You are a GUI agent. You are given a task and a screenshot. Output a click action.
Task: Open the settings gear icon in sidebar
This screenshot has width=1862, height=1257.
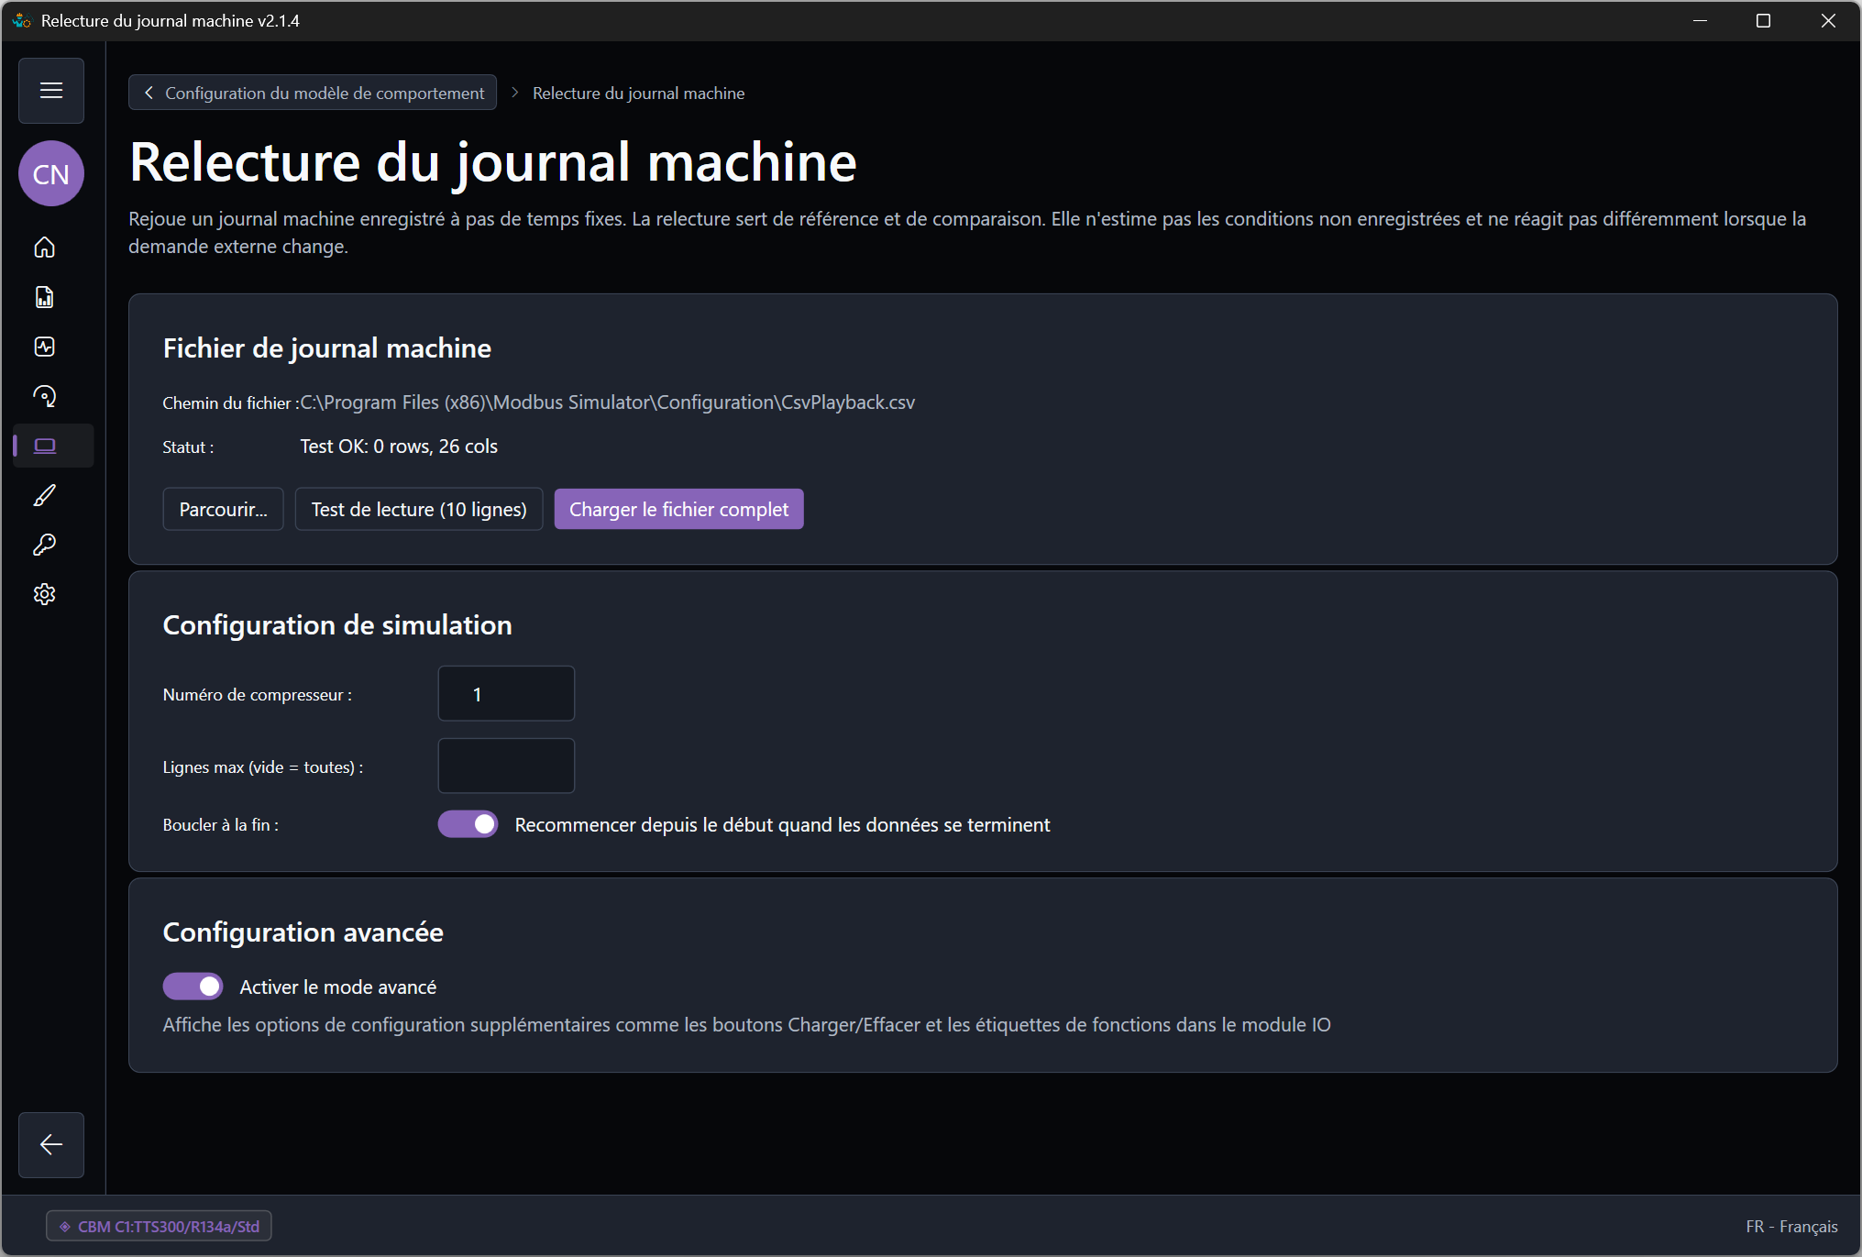(x=45, y=594)
